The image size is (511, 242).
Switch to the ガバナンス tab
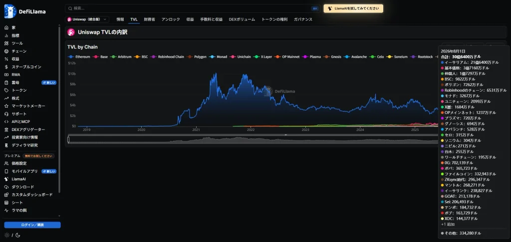(303, 19)
